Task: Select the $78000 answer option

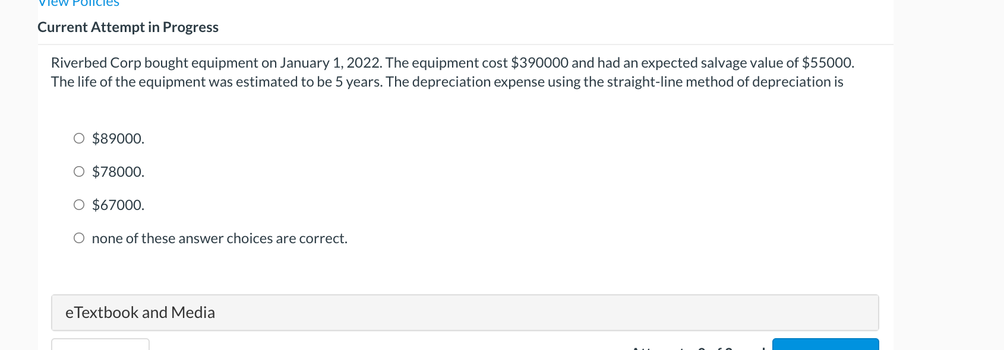Action: [x=117, y=171]
